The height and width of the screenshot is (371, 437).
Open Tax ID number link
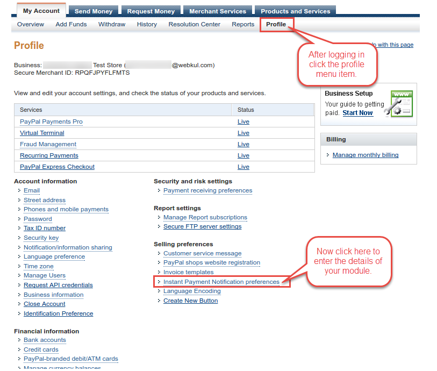[45, 229]
